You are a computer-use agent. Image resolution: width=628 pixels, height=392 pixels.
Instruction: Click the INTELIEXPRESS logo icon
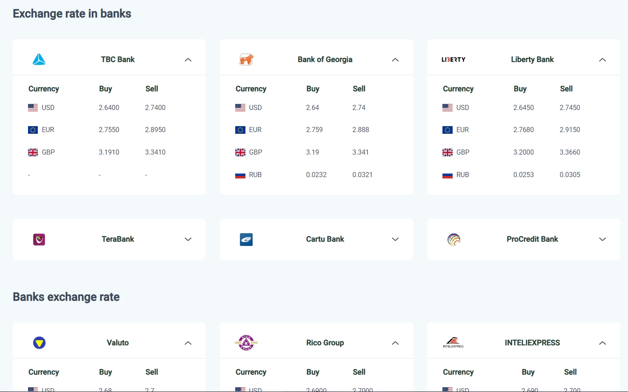coord(453,343)
